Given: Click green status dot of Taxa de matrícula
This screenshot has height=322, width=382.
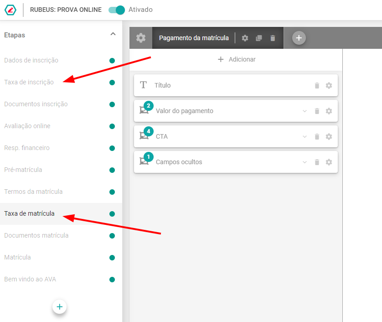Looking at the screenshot, I should tap(112, 214).
